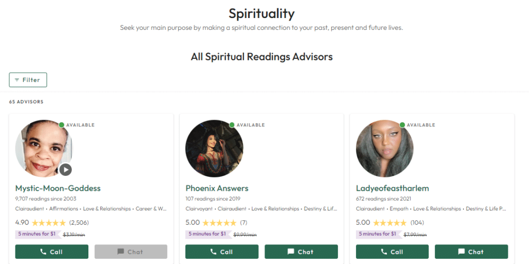The width and height of the screenshot is (529, 264).
Task: Click Ladyeofeastharlem 5 minutes for $1 badge
Action: coord(377,234)
